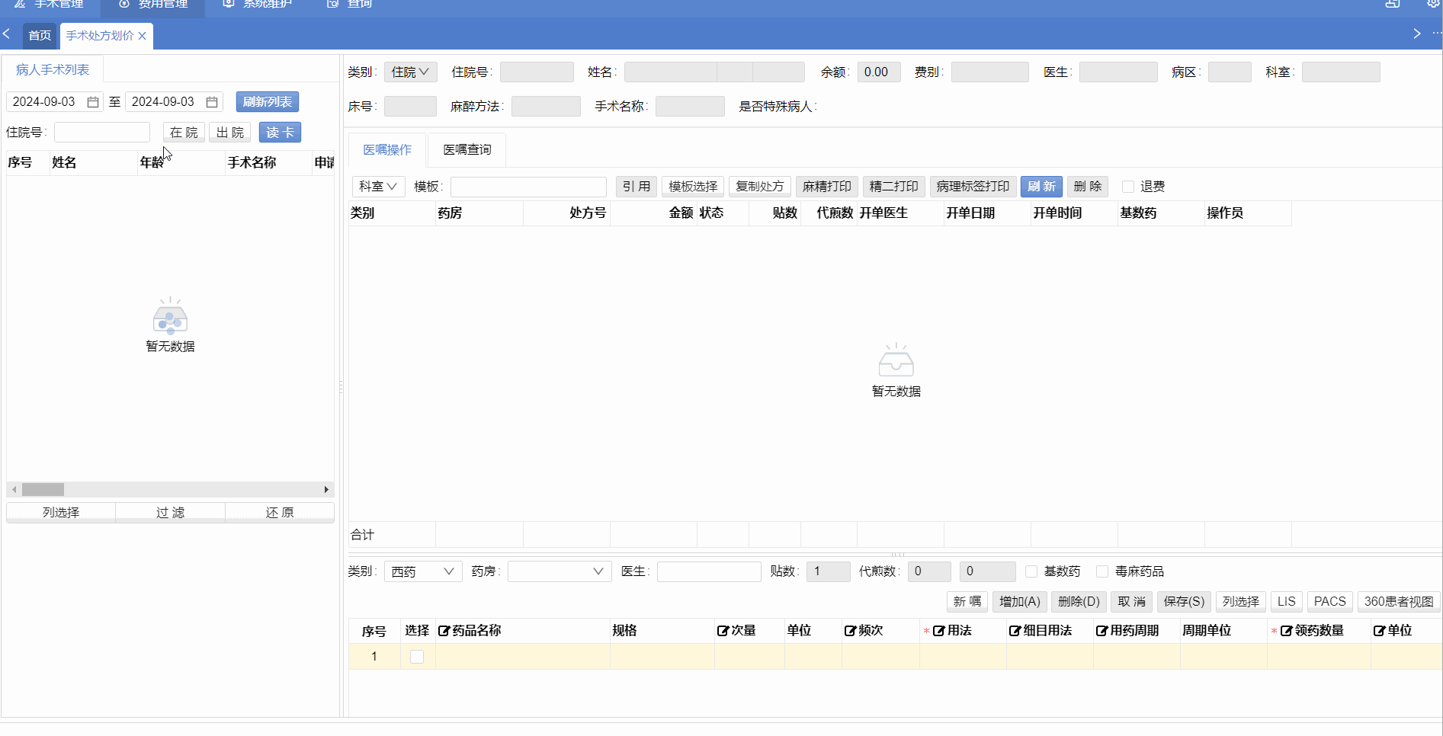Open the tab bar more options ellipsis
This screenshot has width=1443, height=736.
[x=1436, y=34]
